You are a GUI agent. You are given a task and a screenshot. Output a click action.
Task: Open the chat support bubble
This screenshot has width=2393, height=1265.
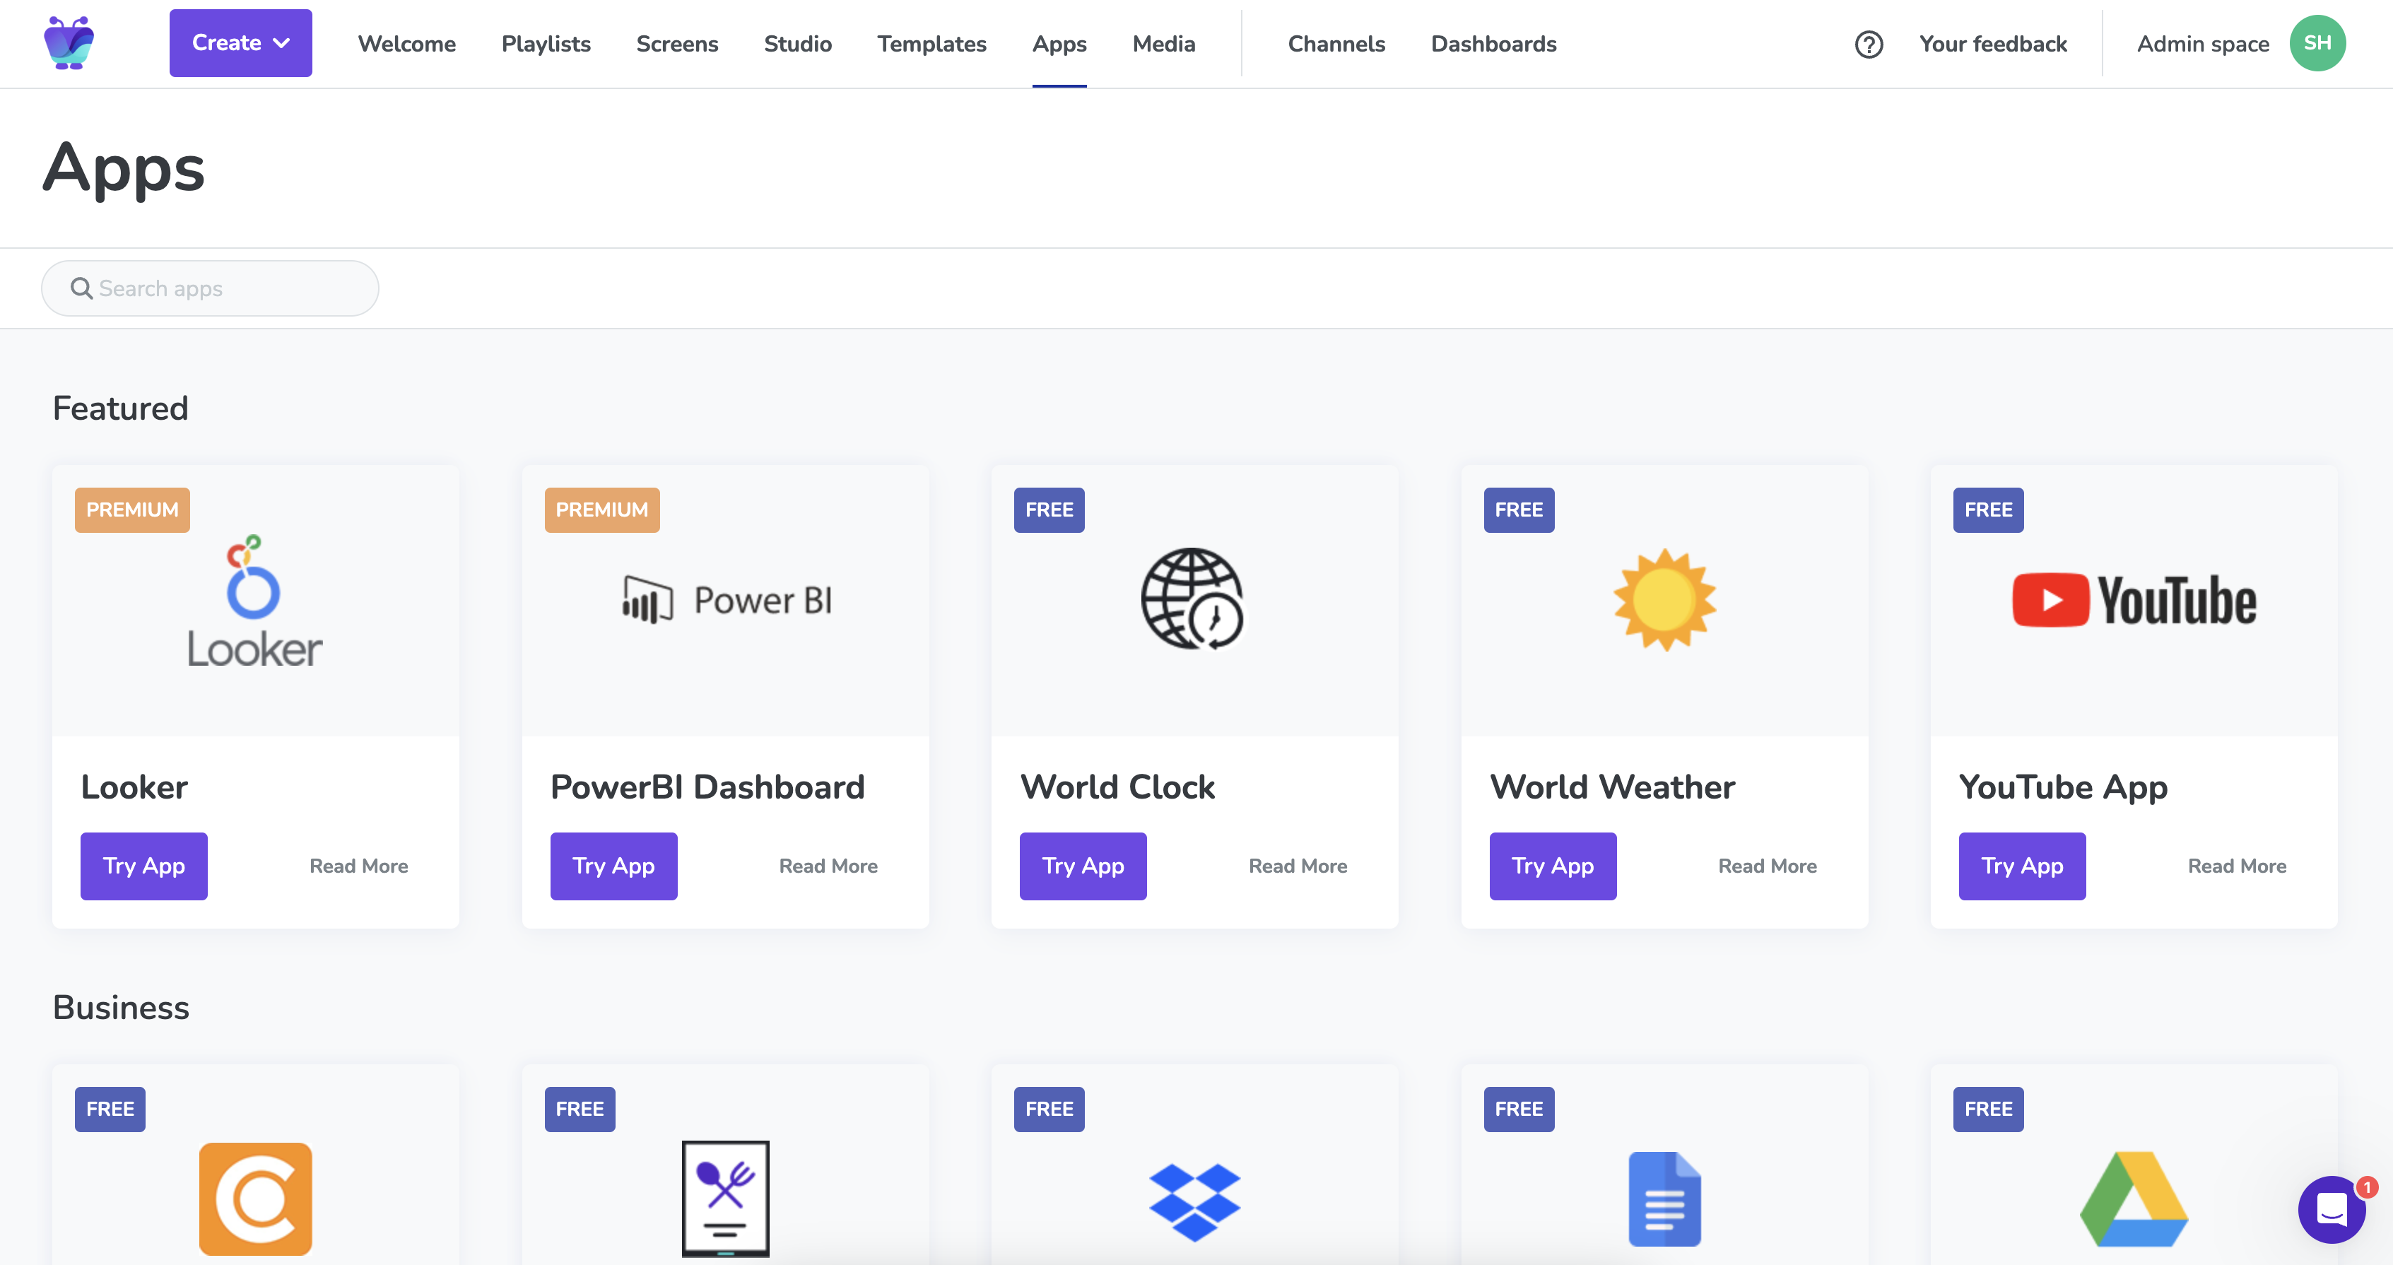pos(2332,1209)
